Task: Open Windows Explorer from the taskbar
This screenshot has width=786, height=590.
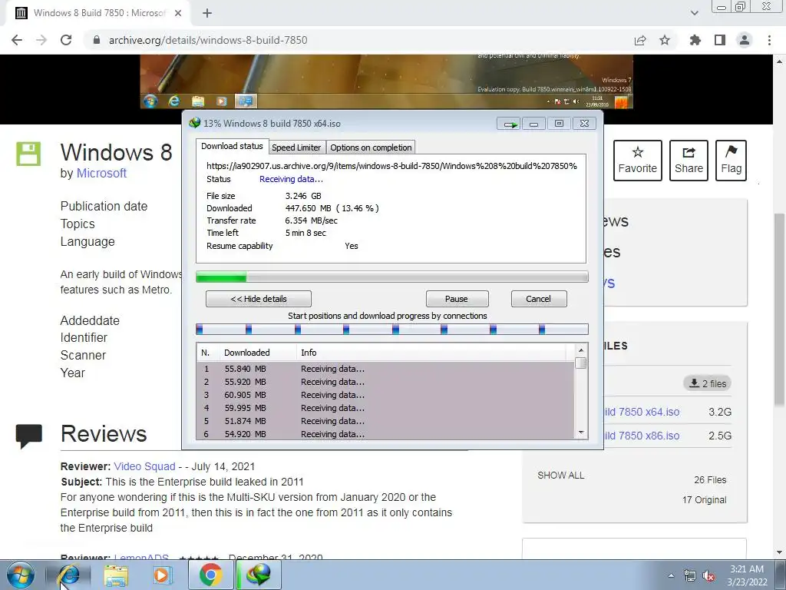Action: (116, 575)
